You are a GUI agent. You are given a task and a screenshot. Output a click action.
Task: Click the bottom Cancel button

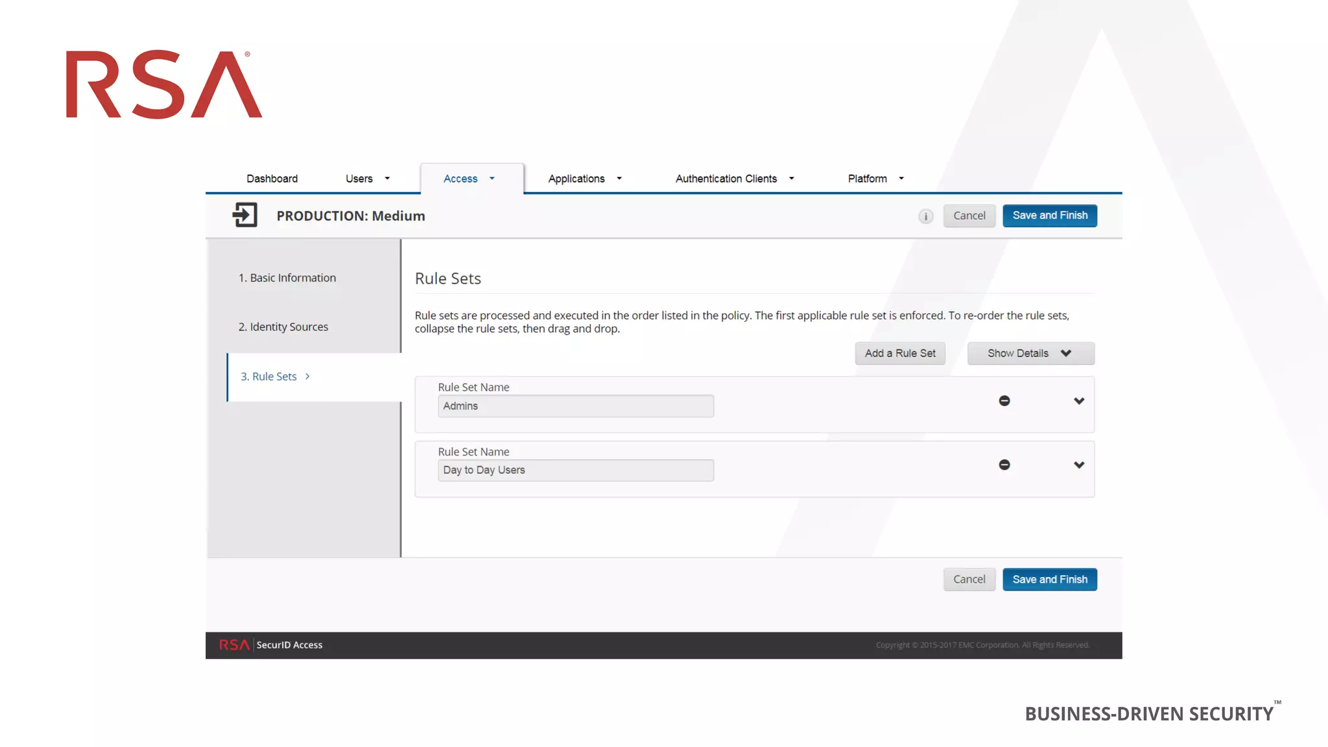coord(969,580)
